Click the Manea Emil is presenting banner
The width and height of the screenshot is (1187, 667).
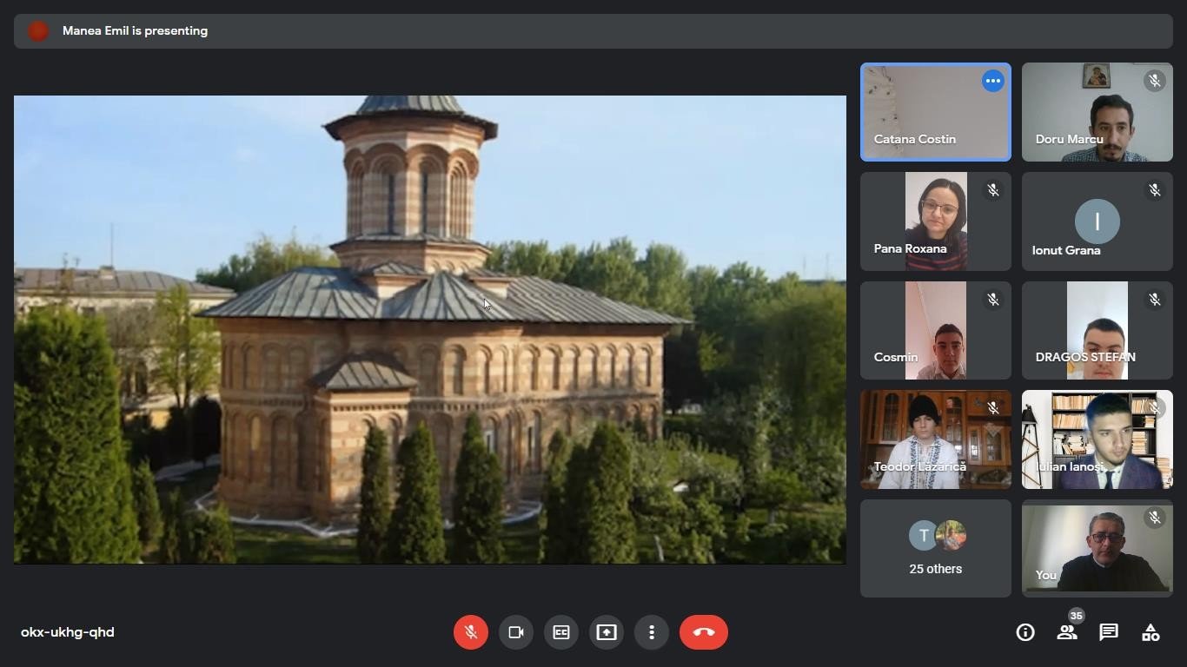point(135,31)
